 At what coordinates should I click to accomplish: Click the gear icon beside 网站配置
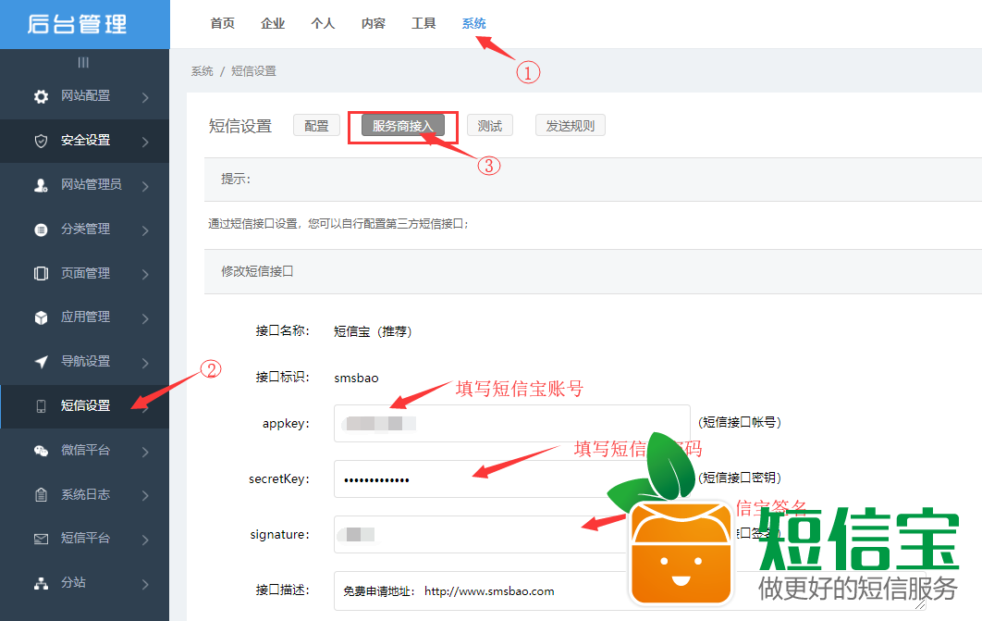click(x=41, y=96)
